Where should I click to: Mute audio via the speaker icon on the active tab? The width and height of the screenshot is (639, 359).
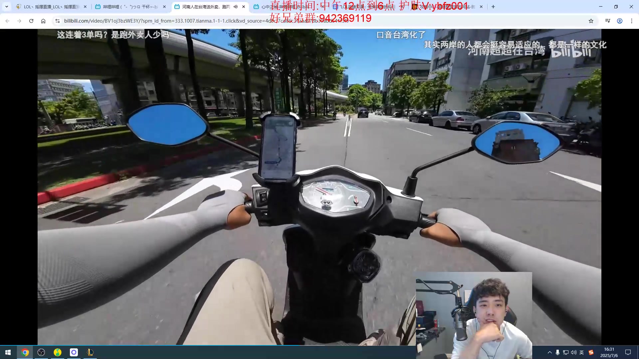236,7
